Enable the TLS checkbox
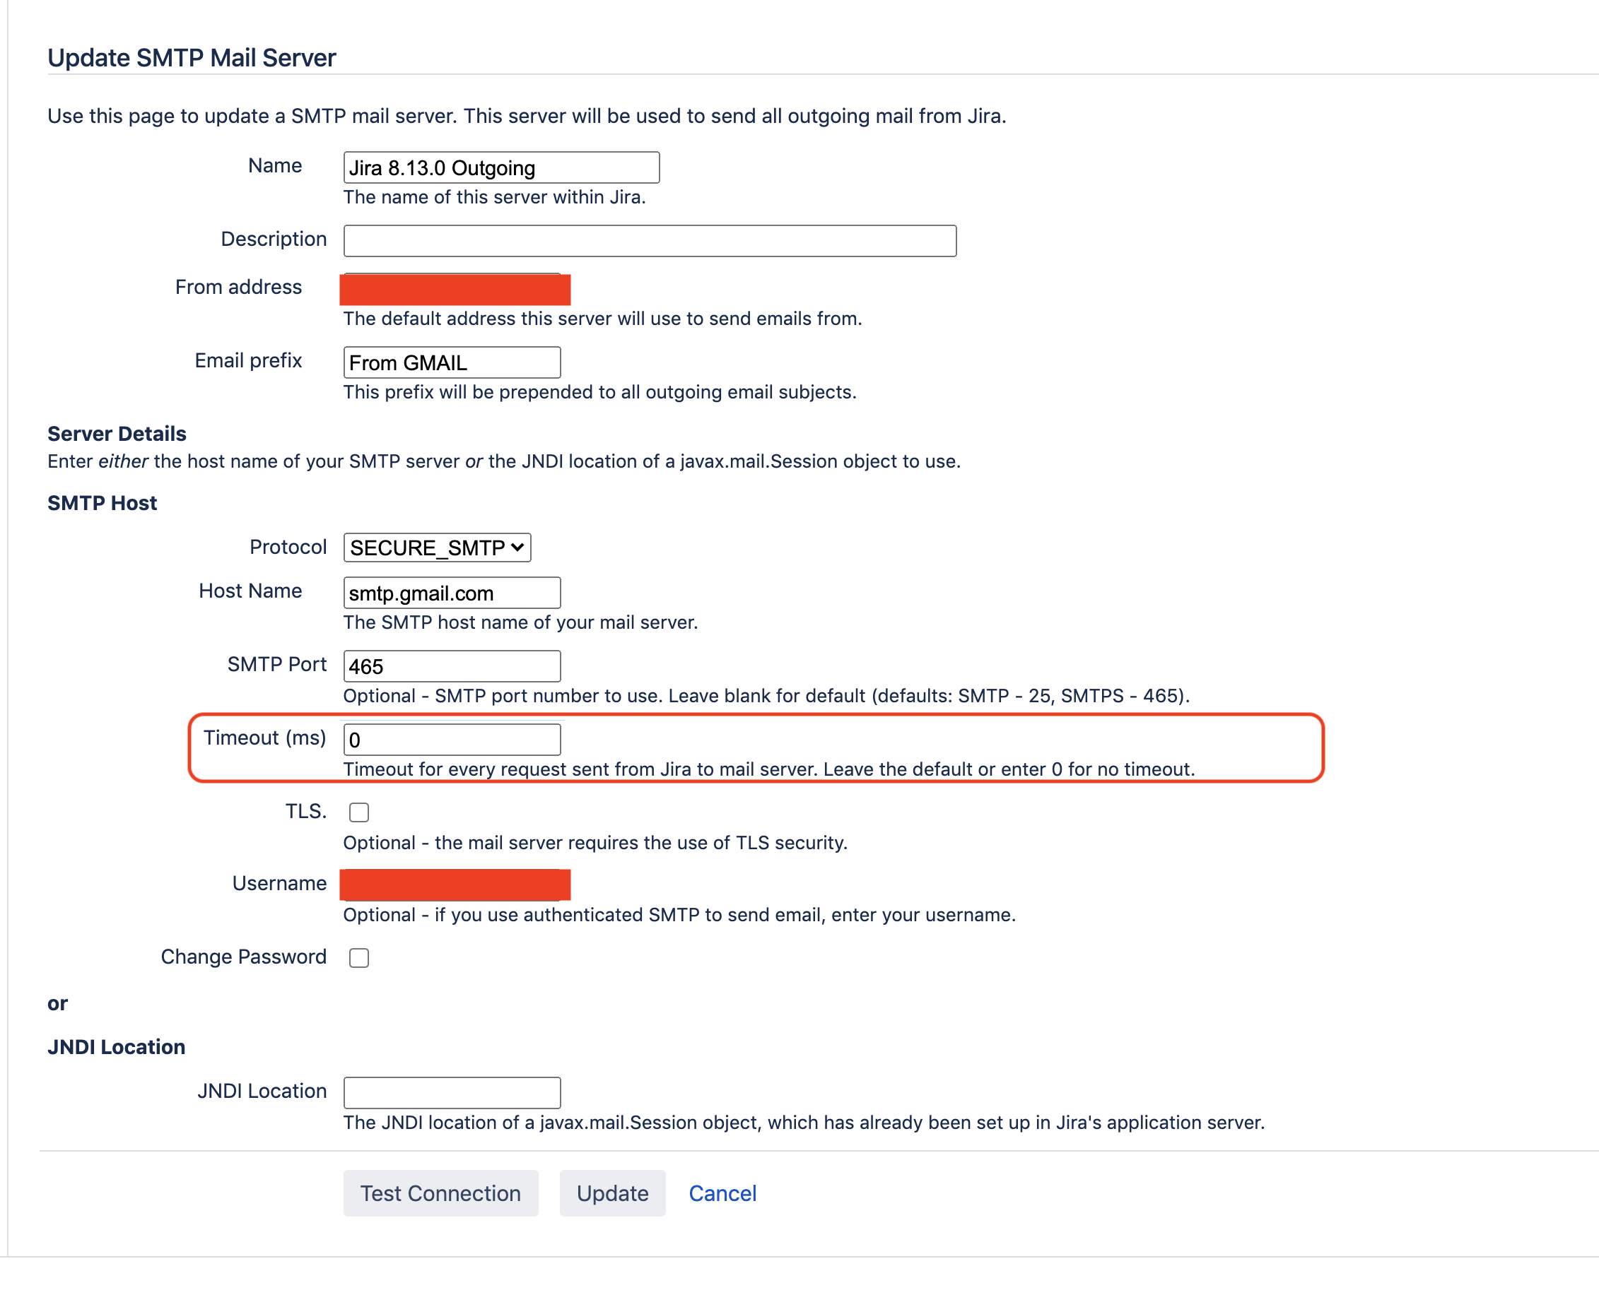The width and height of the screenshot is (1599, 1307). [359, 812]
